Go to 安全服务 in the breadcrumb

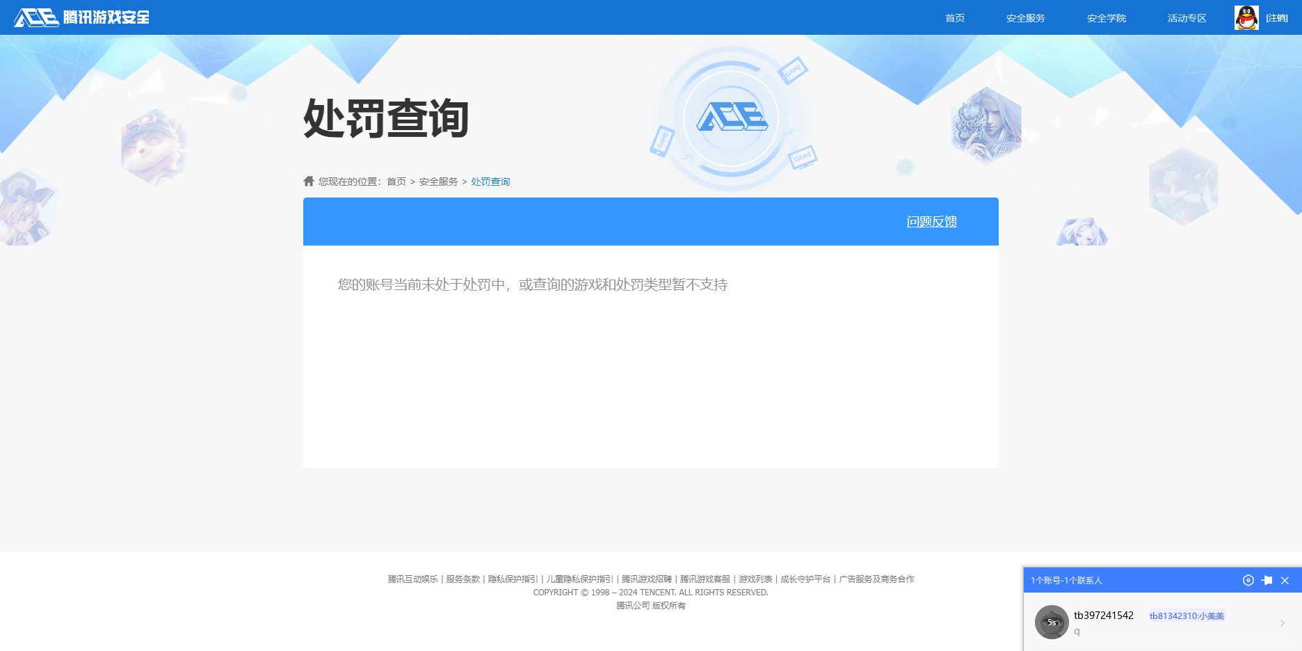coord(438,182)
